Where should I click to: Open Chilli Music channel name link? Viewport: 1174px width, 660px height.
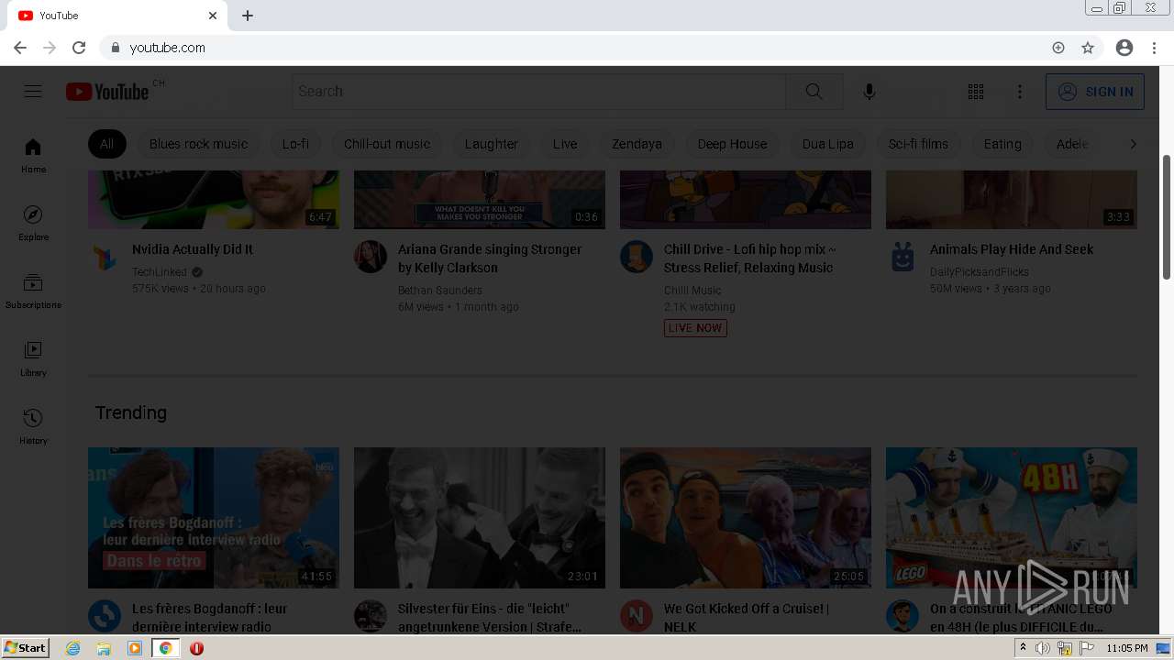click(692, 291)
